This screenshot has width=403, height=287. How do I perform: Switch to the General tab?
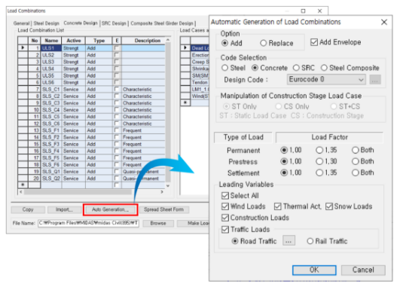(x=21, y=23)
